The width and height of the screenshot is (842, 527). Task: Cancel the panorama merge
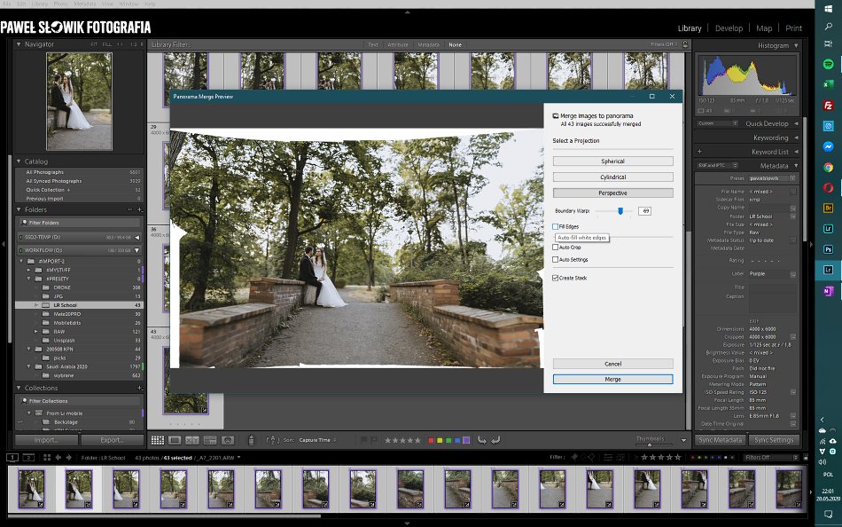[612, 364]
